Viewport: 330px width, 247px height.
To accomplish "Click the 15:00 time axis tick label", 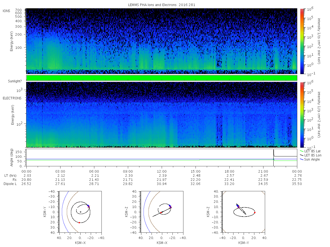I will pyautogui.click(x=196, y=172).
